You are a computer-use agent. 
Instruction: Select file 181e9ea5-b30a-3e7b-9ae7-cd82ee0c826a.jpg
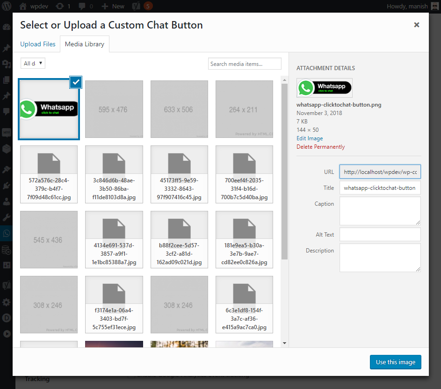point(244,240)
